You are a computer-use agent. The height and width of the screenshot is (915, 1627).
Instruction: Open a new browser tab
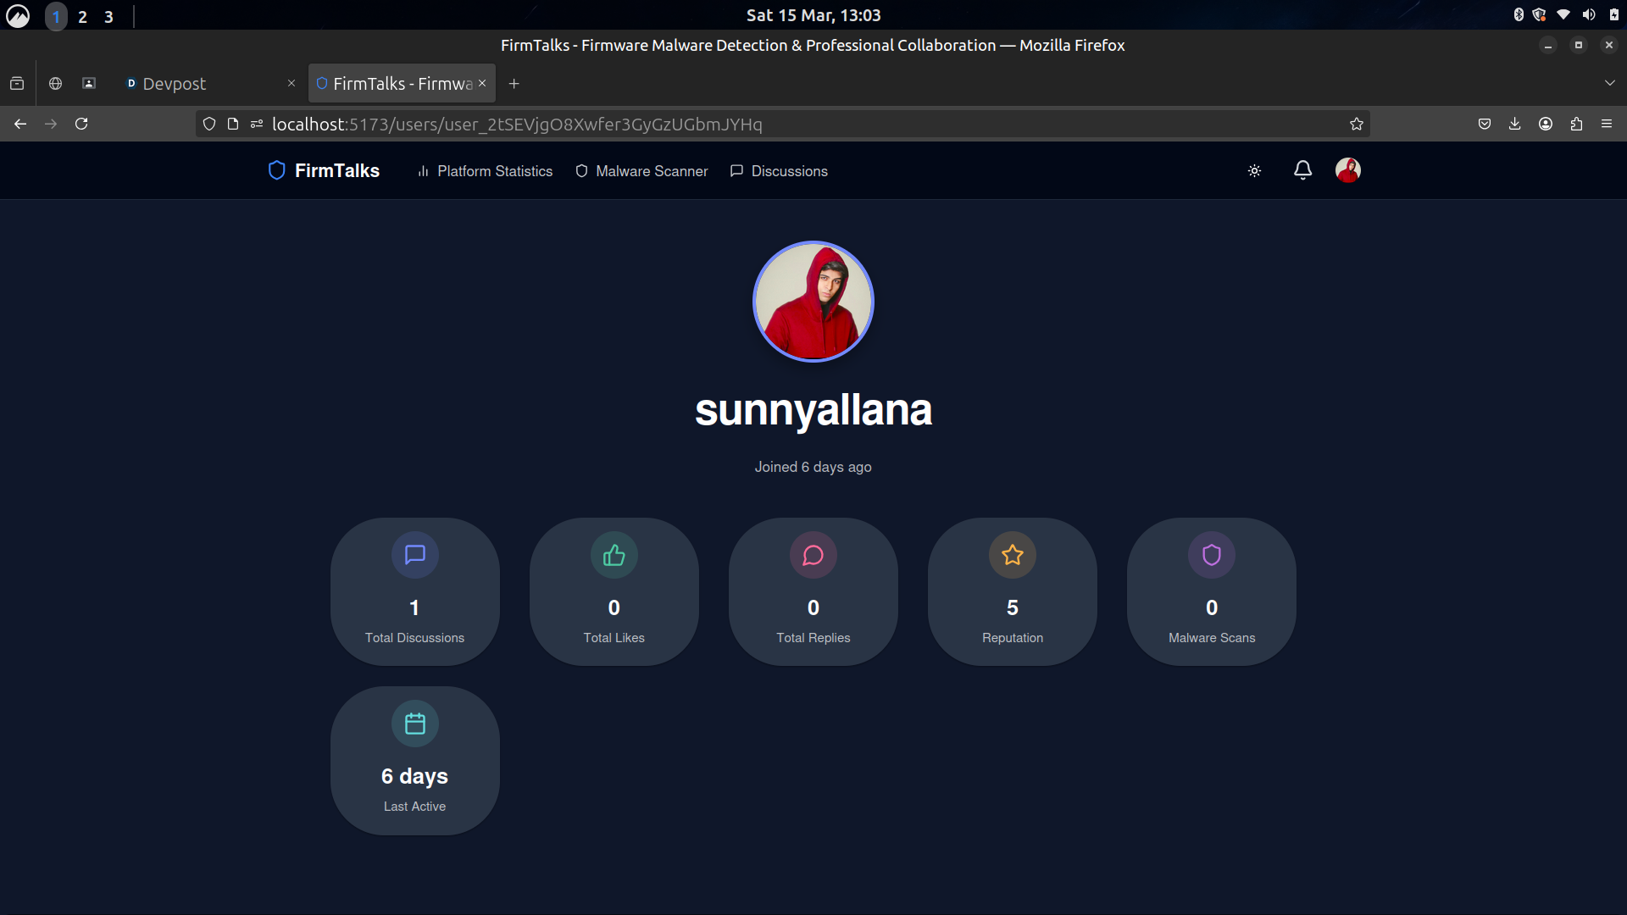[x=514, y=83]
